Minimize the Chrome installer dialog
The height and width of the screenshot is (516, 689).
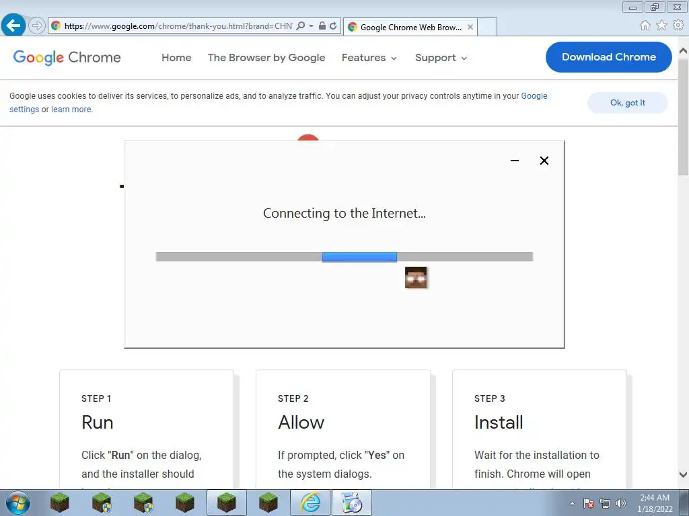pos(515,161)
